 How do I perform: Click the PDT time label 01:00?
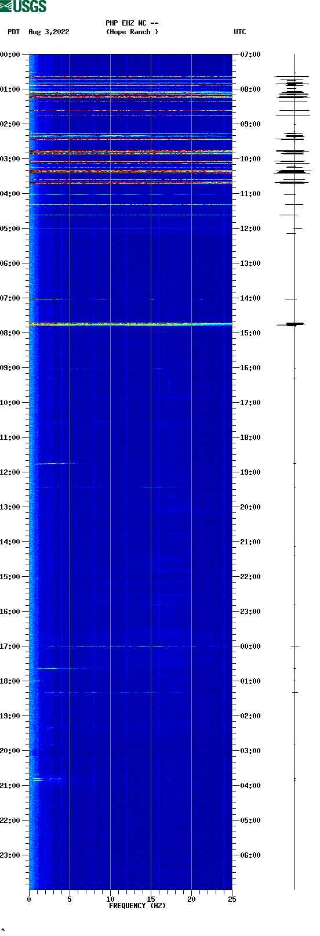click(x=10, y=89)
